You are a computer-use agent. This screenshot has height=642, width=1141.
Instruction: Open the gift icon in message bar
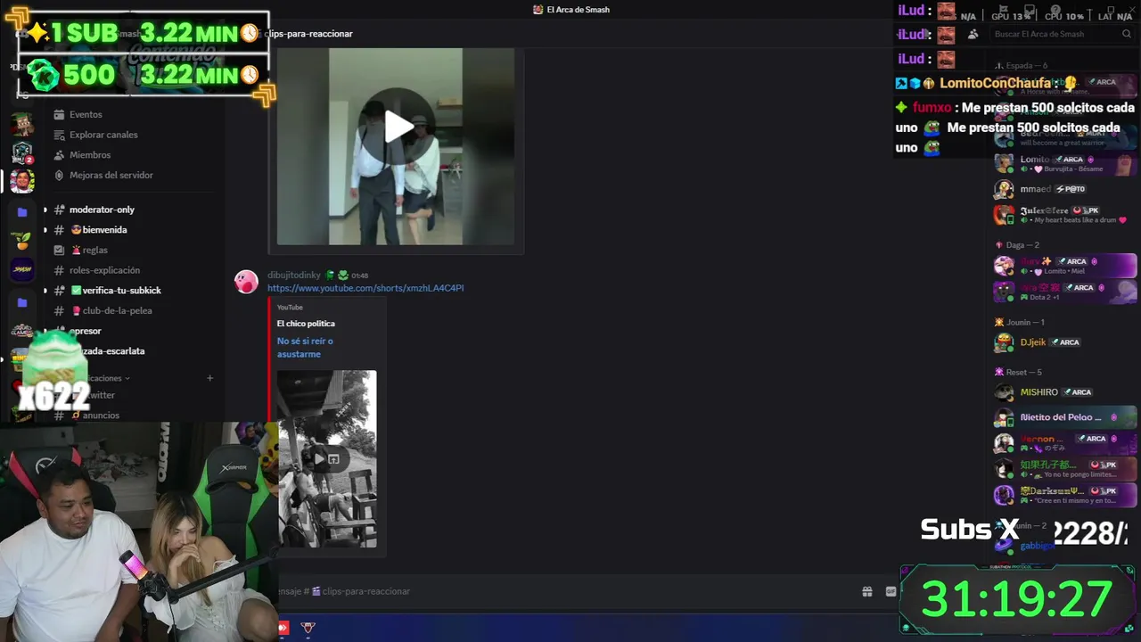tap(866, 591)
